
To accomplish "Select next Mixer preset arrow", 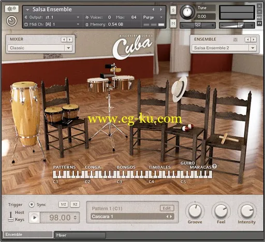I will (x=70, y=39).
